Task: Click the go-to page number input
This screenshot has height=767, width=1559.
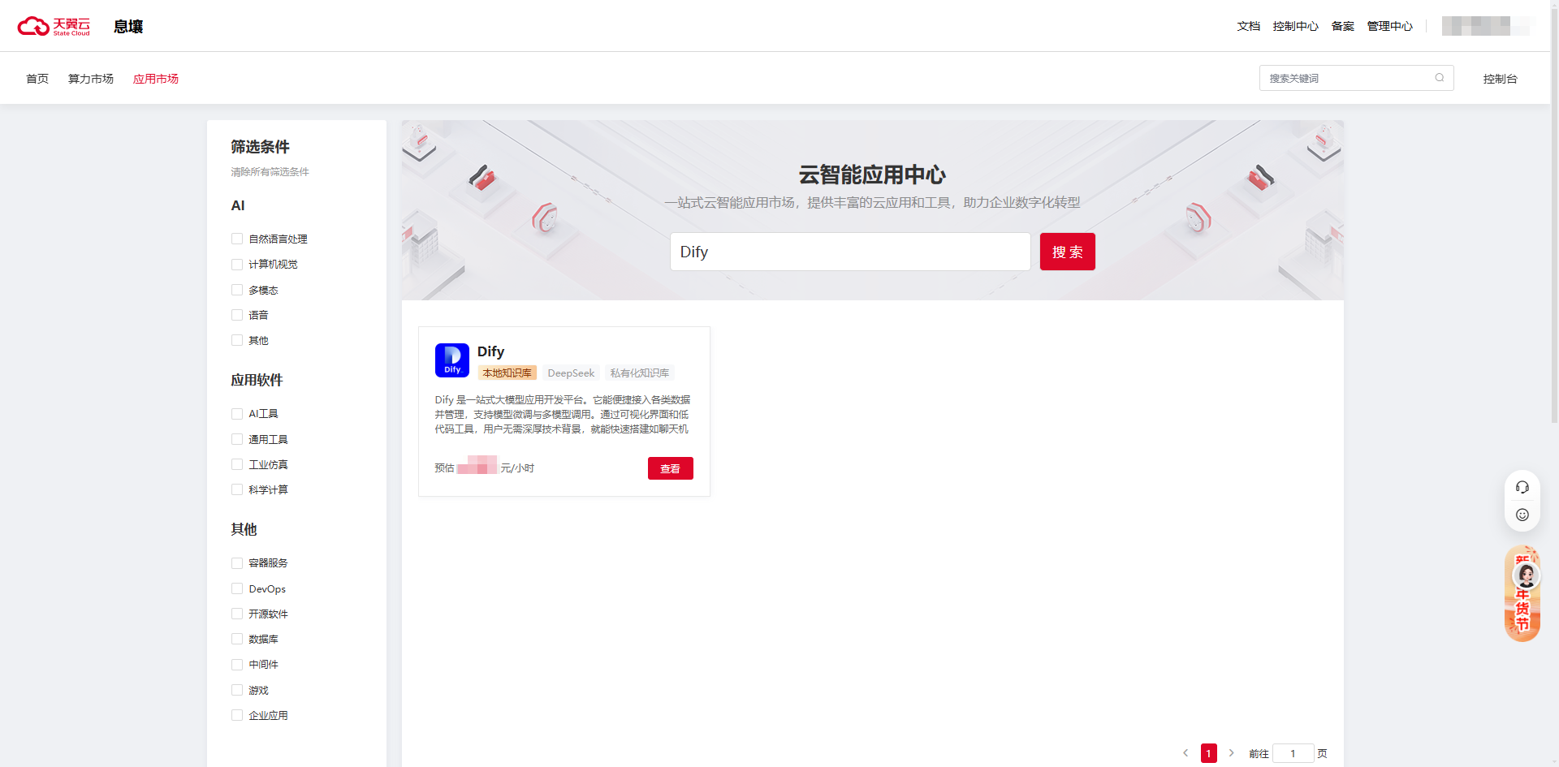Action: point(1293,753)
